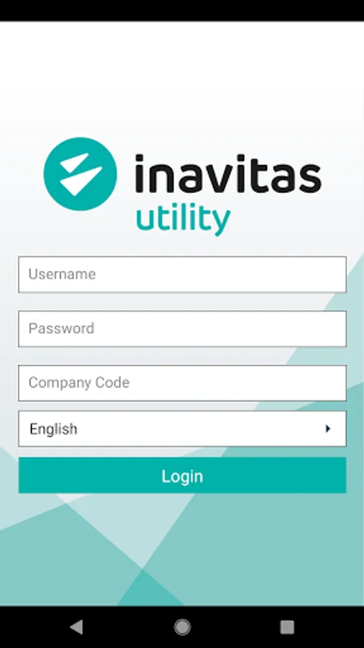This screenshot has width=364, height=648.
Task: Tap the inavitas wordmark text
Action: 228,174
